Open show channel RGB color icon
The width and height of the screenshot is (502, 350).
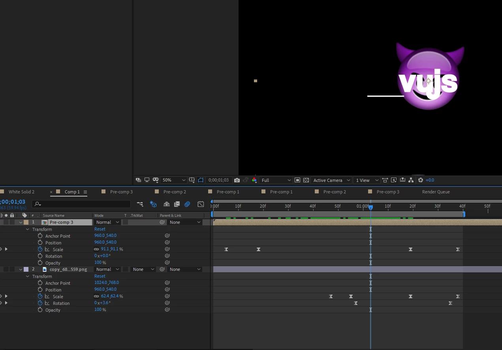(x=254, y=180)
